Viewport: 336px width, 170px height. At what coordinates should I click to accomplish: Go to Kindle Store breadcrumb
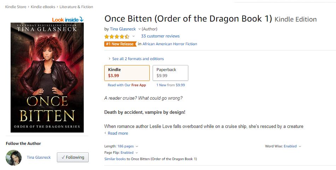click(x=16, y=7)
